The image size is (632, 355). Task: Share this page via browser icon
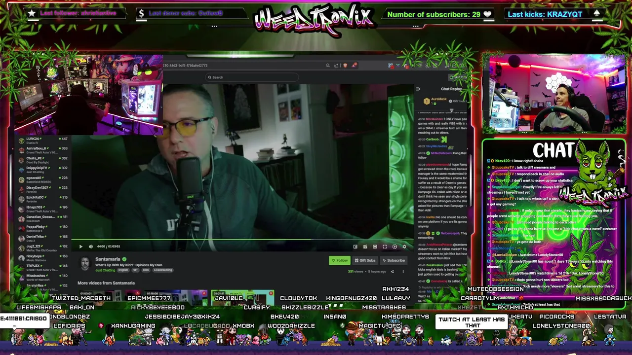[x=336, y=66]
